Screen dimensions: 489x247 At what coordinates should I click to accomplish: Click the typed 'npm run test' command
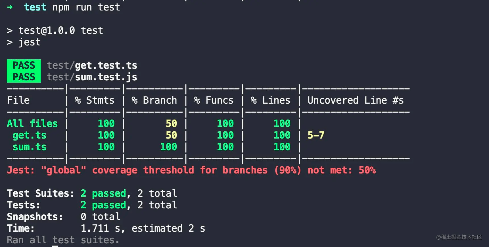pyautogui.click(x=86, y=7)
